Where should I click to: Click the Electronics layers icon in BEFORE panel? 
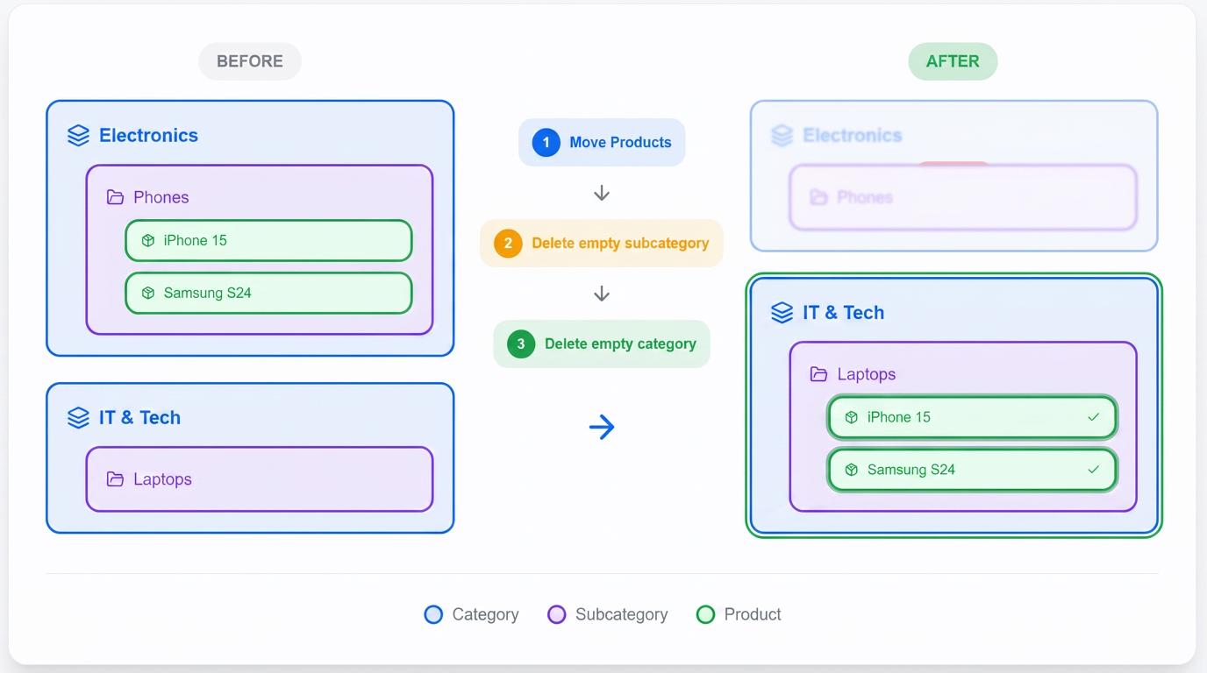79,135
